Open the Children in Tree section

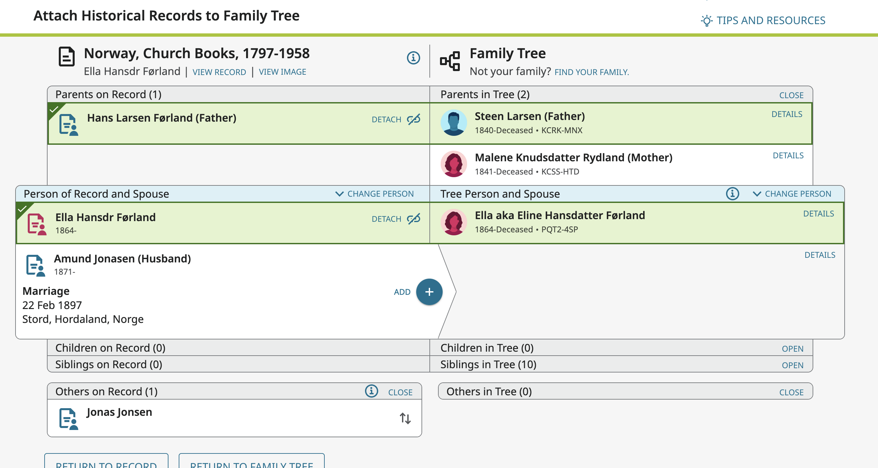coord(792,349)
